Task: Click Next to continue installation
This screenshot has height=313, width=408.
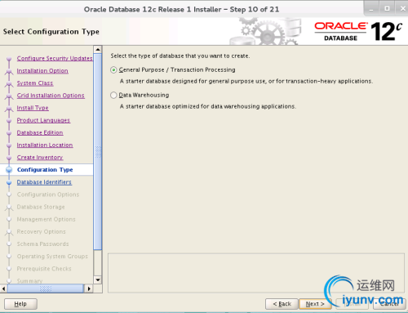Action: pyautogui.click(x=315, y=304)
